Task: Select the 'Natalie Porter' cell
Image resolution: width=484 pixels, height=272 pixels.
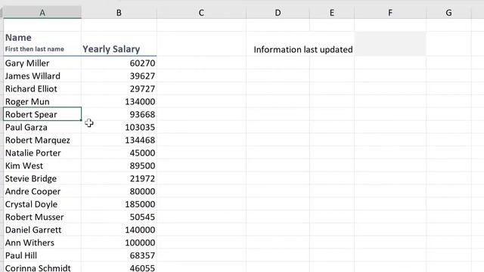Action: pos(42,153)
